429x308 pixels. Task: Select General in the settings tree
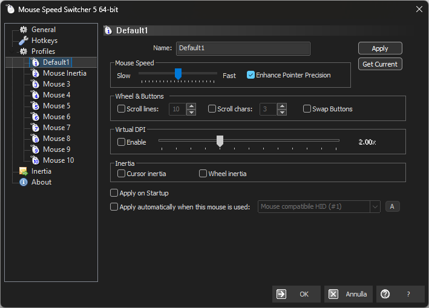[44, 30]
